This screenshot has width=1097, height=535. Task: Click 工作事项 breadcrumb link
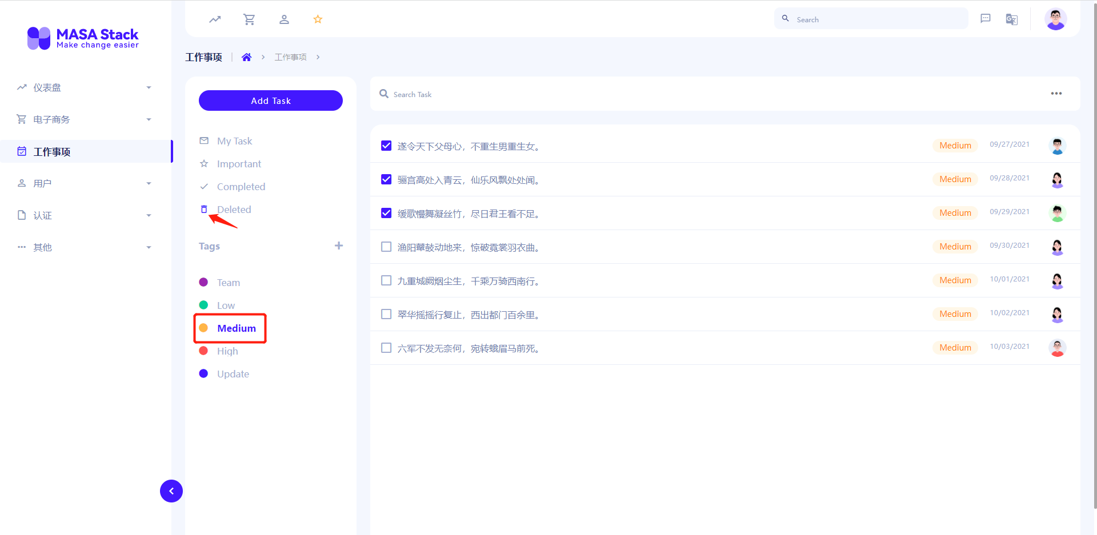290,57
